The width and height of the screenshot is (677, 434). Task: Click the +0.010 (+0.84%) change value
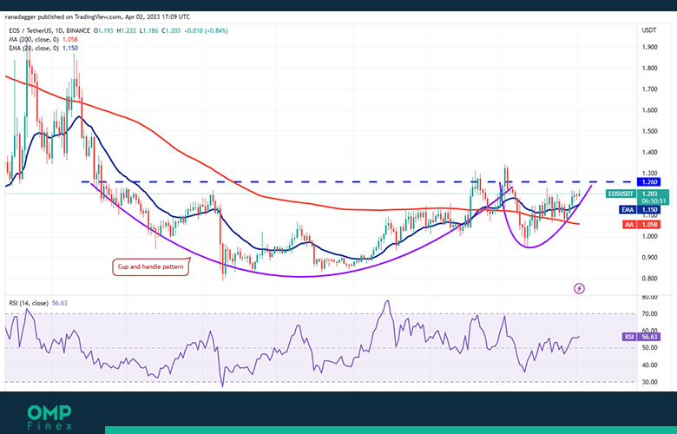(x=206, y=30)
